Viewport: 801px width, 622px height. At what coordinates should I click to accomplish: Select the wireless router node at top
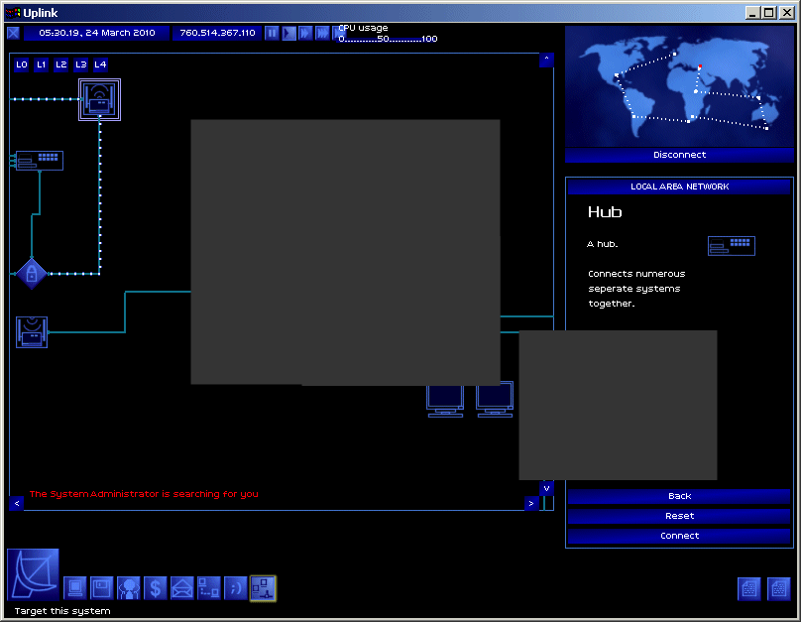tap(99, 99)
